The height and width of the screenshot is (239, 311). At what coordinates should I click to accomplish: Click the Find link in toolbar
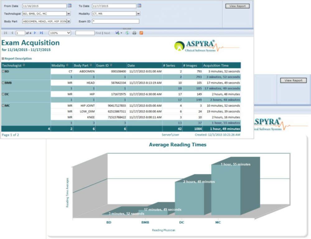pos(98,33)
